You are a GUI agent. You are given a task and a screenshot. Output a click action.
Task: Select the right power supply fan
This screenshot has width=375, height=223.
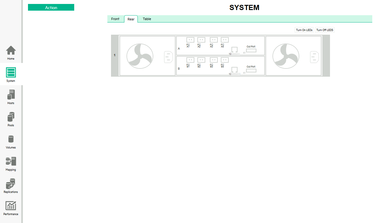286,56
